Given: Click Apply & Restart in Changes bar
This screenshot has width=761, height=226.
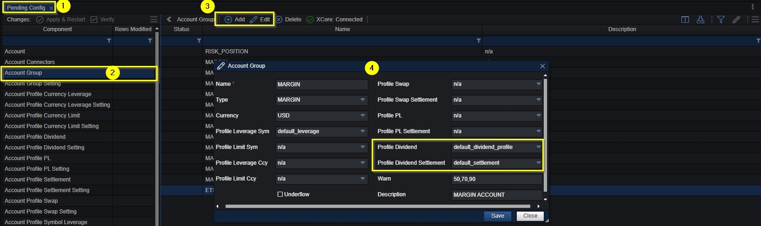Looking at the screenshot, I should (x=60, y=19).
